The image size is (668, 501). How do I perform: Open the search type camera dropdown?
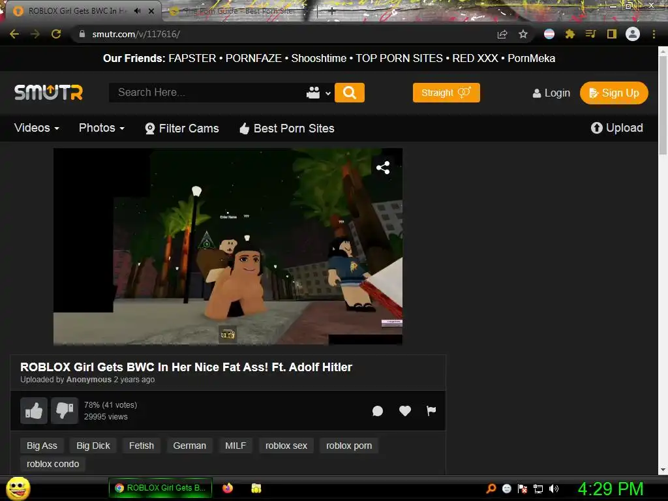(x=318, y=93)
